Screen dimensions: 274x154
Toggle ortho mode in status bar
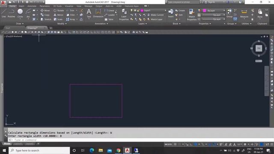click(x=191, y=145)
